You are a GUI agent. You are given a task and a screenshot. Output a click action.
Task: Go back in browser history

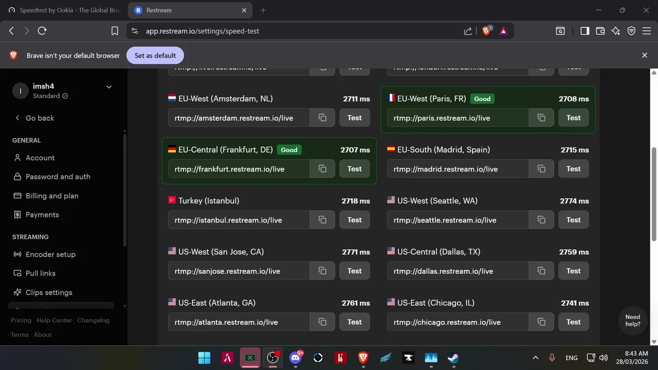tap(11, 31)
